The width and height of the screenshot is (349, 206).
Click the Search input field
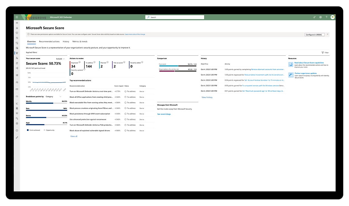click(x=175, y=17)
